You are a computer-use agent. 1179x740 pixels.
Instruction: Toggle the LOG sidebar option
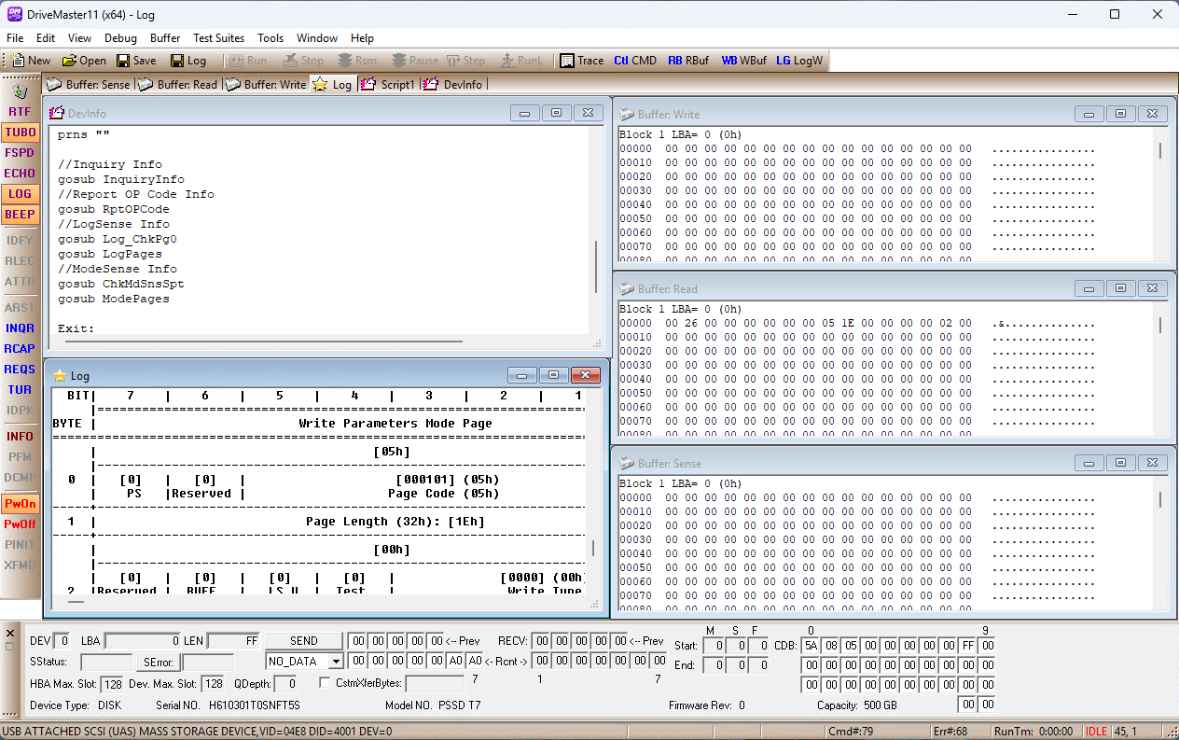pos(20,193)
